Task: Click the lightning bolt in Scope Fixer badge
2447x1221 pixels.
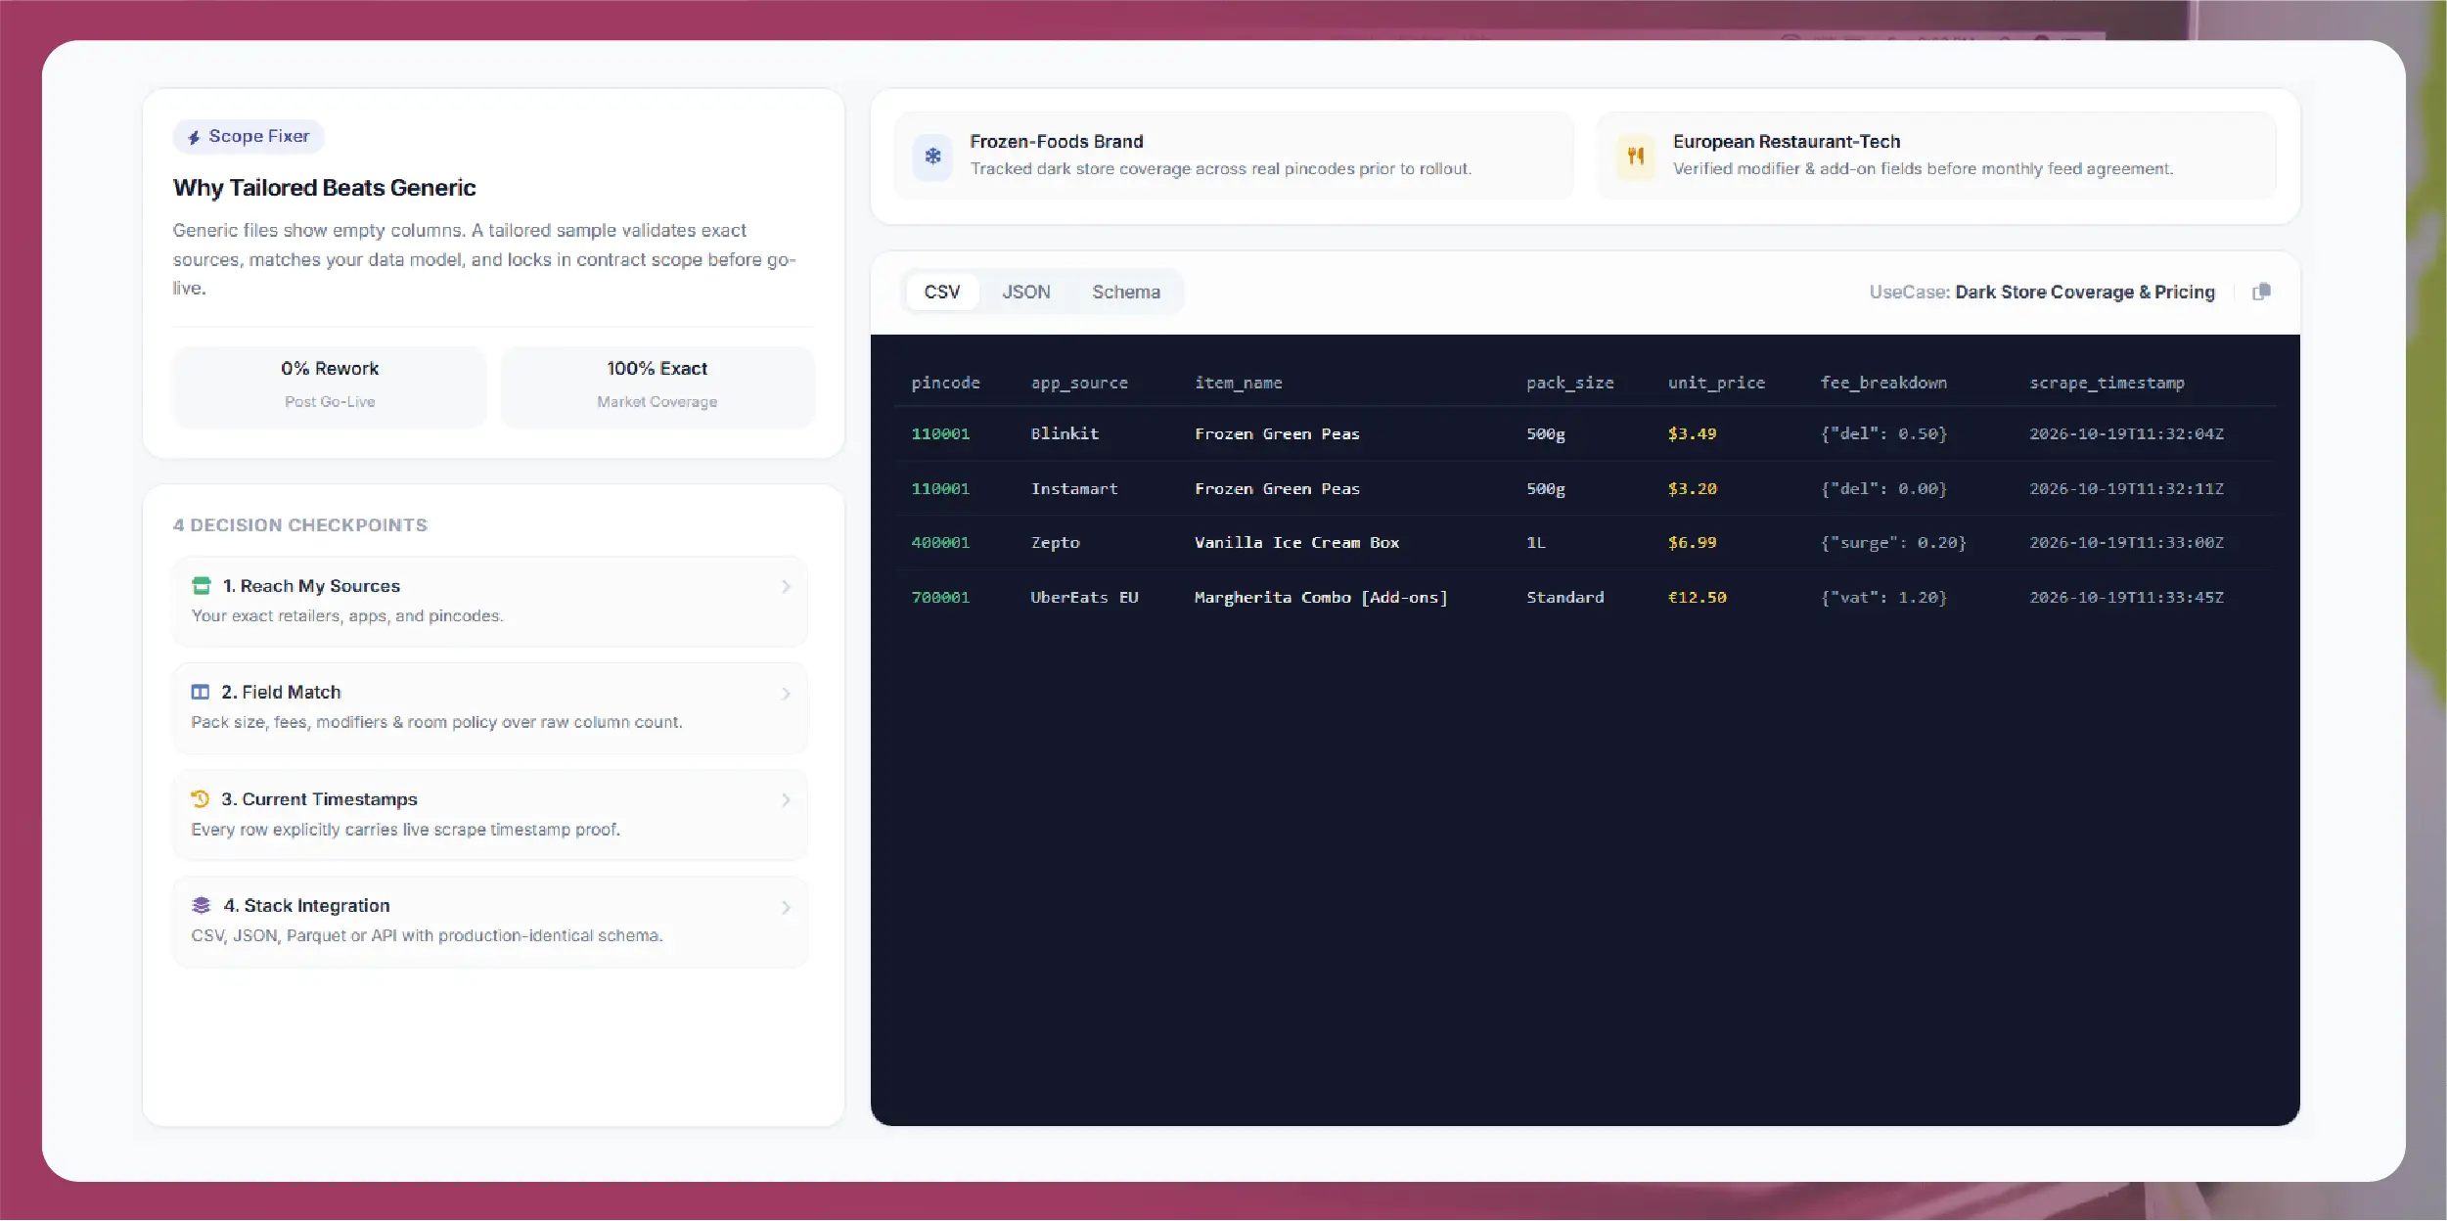Action: click(194, 137)
